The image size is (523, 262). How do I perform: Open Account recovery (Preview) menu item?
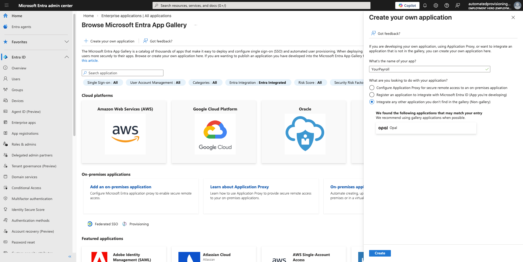[33, 231]
